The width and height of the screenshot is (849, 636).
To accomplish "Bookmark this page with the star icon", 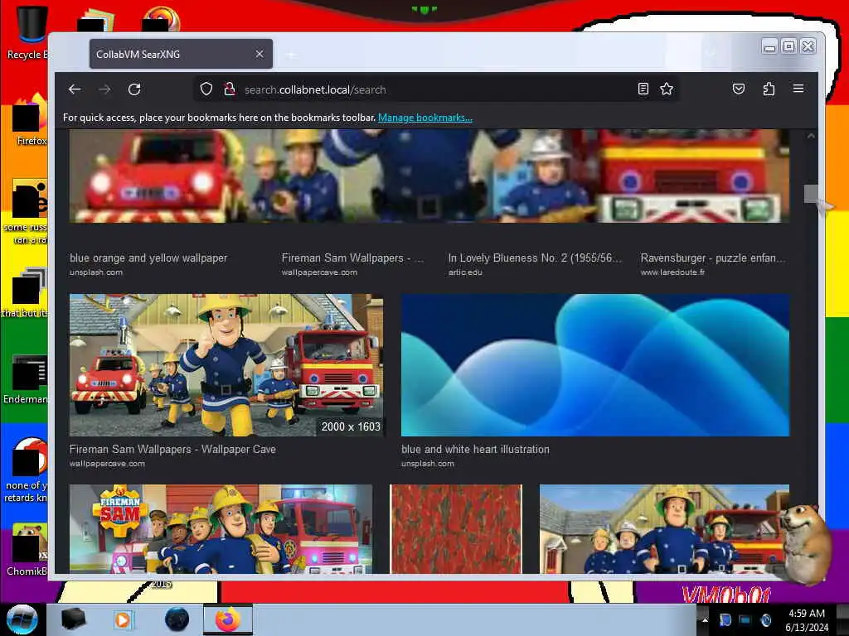I will tap(667, 89).
